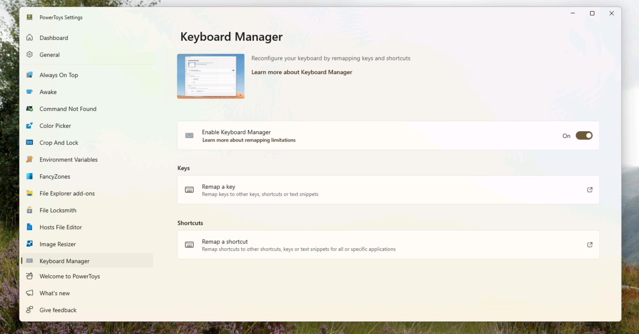Viewport: 639px width, 334px height.
Task: Click Learn more about Keyboard Manager link
Action: [301, 72]
